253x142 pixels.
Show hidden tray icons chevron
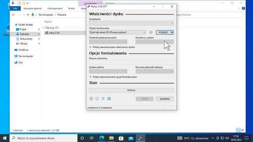[213, 138]
